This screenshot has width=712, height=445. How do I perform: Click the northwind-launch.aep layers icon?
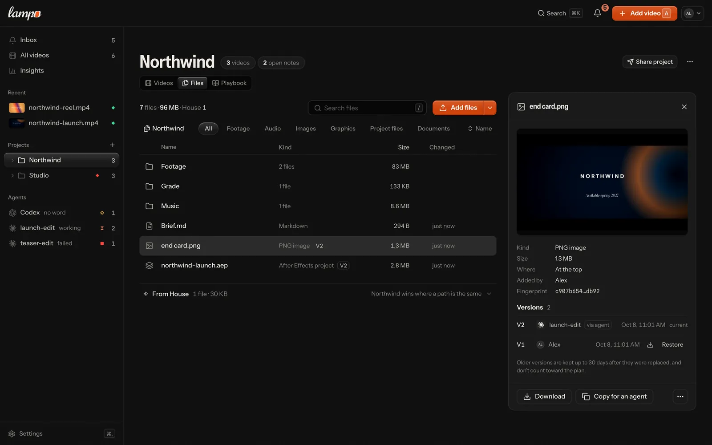click(x=150, y=266)
